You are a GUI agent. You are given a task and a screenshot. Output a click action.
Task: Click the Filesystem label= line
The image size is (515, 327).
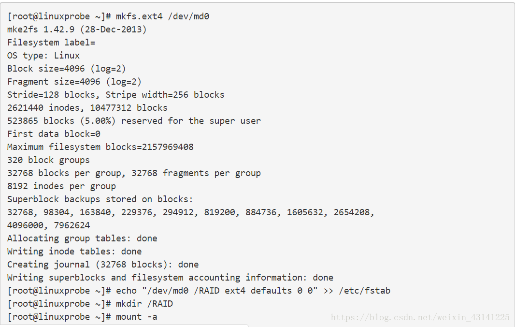pyautogui.click(x=51, y=43)
